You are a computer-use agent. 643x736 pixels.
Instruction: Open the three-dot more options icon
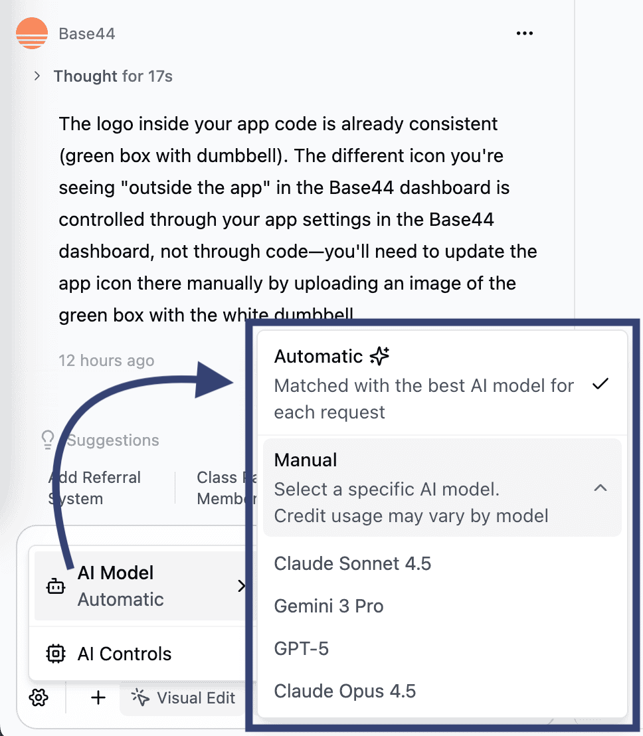tap(524, 33)
